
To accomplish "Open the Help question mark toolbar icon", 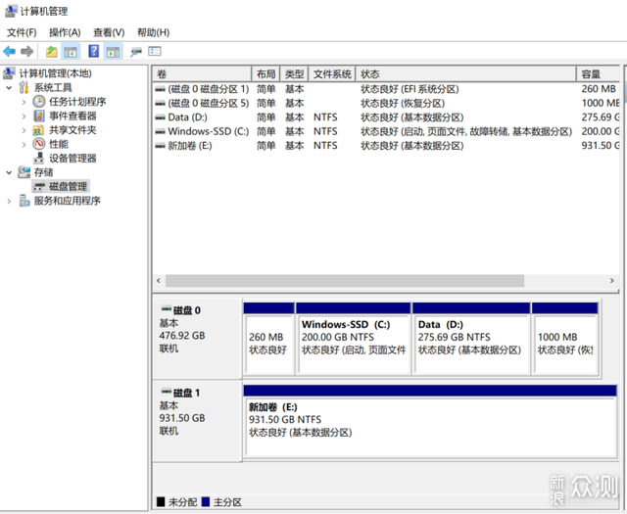I will (94, 51).
